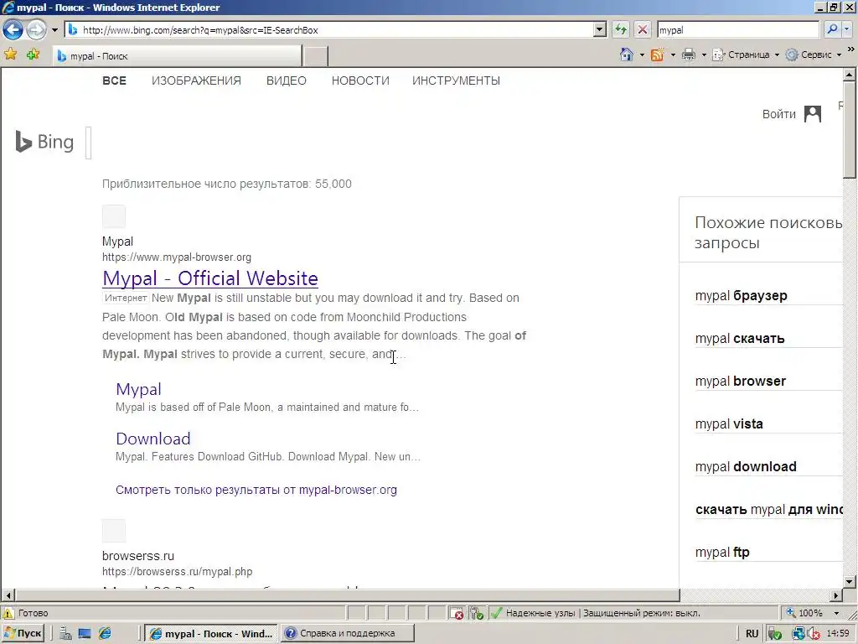Click the volume muted tray icon
The width and height of the screenshot is (858, 644).
click(813, 634)
